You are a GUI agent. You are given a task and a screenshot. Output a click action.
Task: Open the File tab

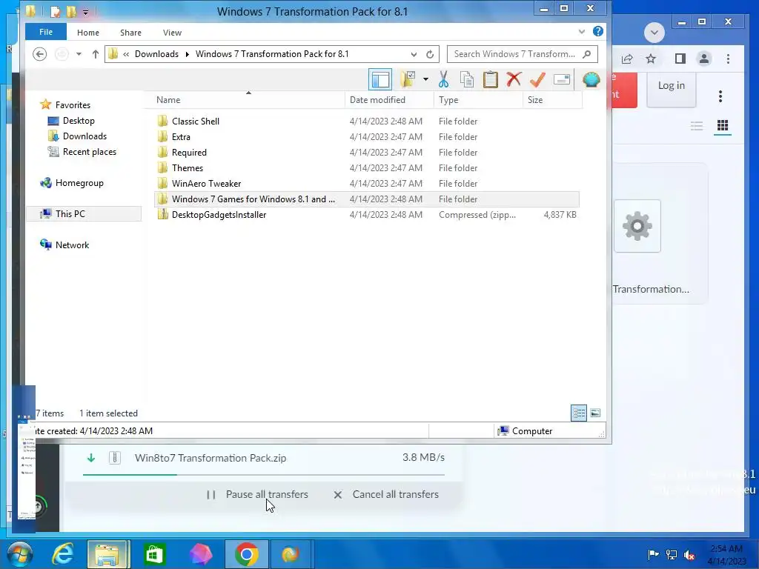[x=46, y=32]
